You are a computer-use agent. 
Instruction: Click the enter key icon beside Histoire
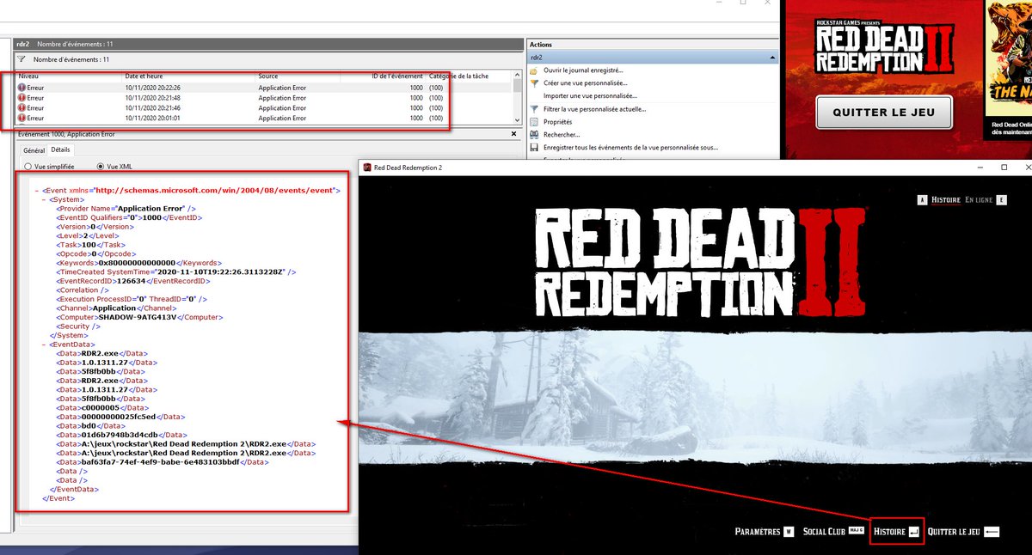[914, 532]
